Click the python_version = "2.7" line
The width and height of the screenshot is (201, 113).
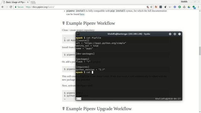[x=90, y=70]
